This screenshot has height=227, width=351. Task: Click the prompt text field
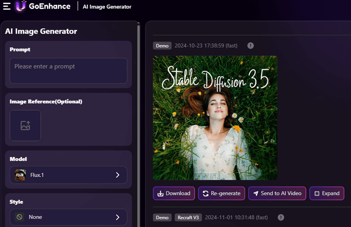click(x=69, y=71)
